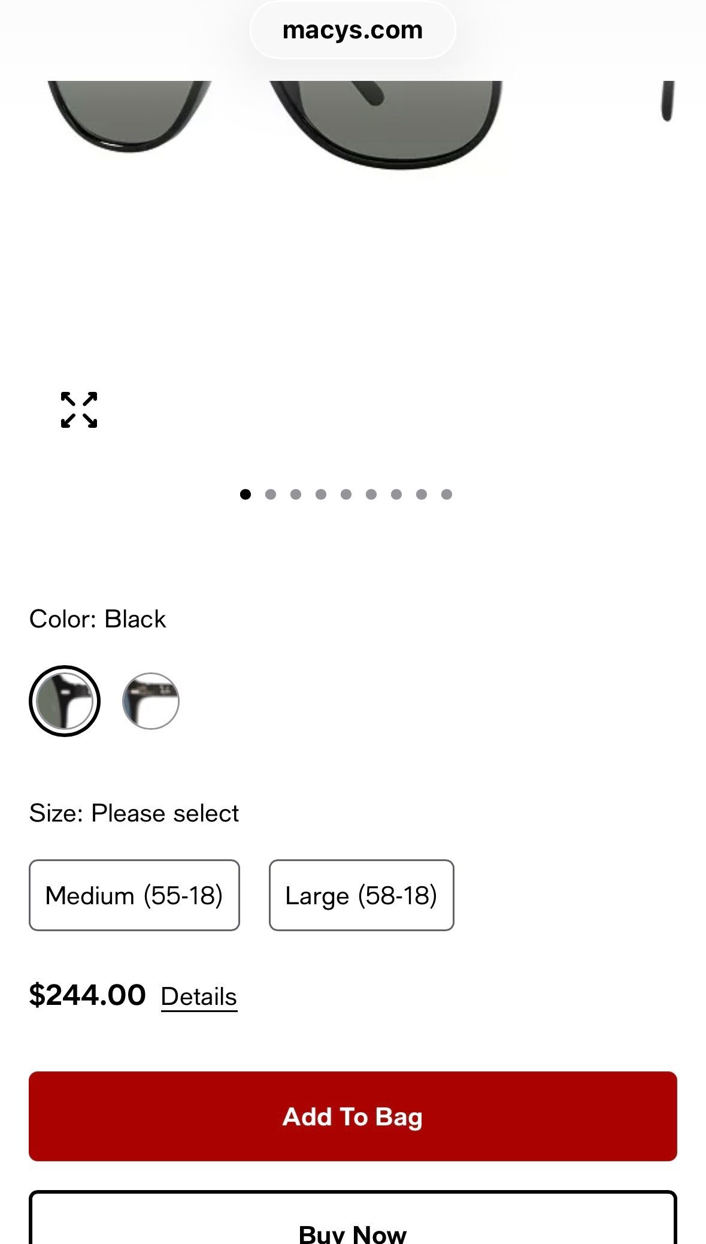
Task: Open the eighth image pagination dot
Action: click(422, 494)
